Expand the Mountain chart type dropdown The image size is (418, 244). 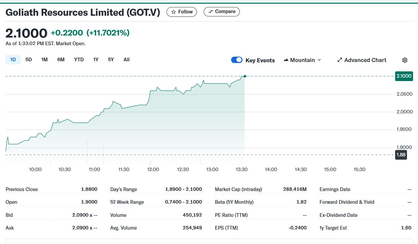pyautogui.click(x=302, y=60)
